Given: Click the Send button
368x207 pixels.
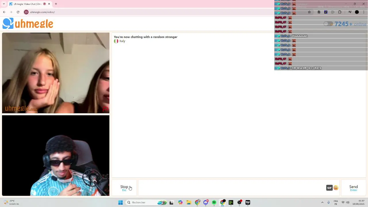Looking at the screenshot, I should [353, 188].
